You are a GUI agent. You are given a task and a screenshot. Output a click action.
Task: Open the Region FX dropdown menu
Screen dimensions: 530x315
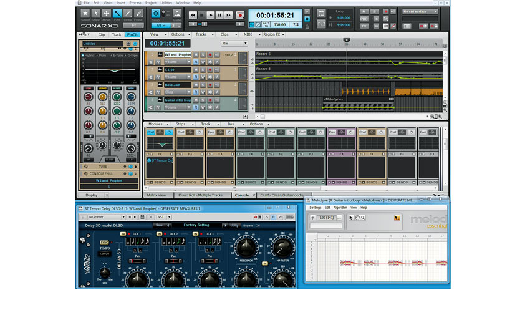tap(274, 34)
